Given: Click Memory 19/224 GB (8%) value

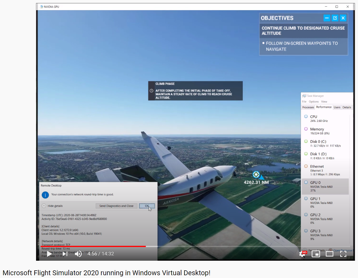Looking at the screenshot, I should 320,133.
